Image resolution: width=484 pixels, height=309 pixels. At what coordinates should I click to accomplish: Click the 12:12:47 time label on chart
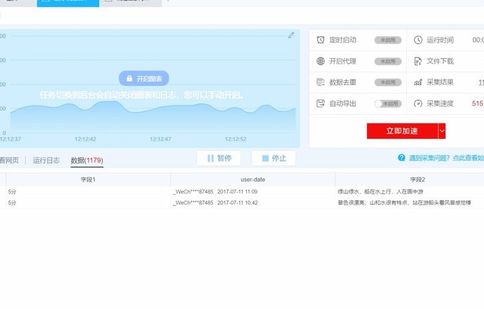(160, 139)
